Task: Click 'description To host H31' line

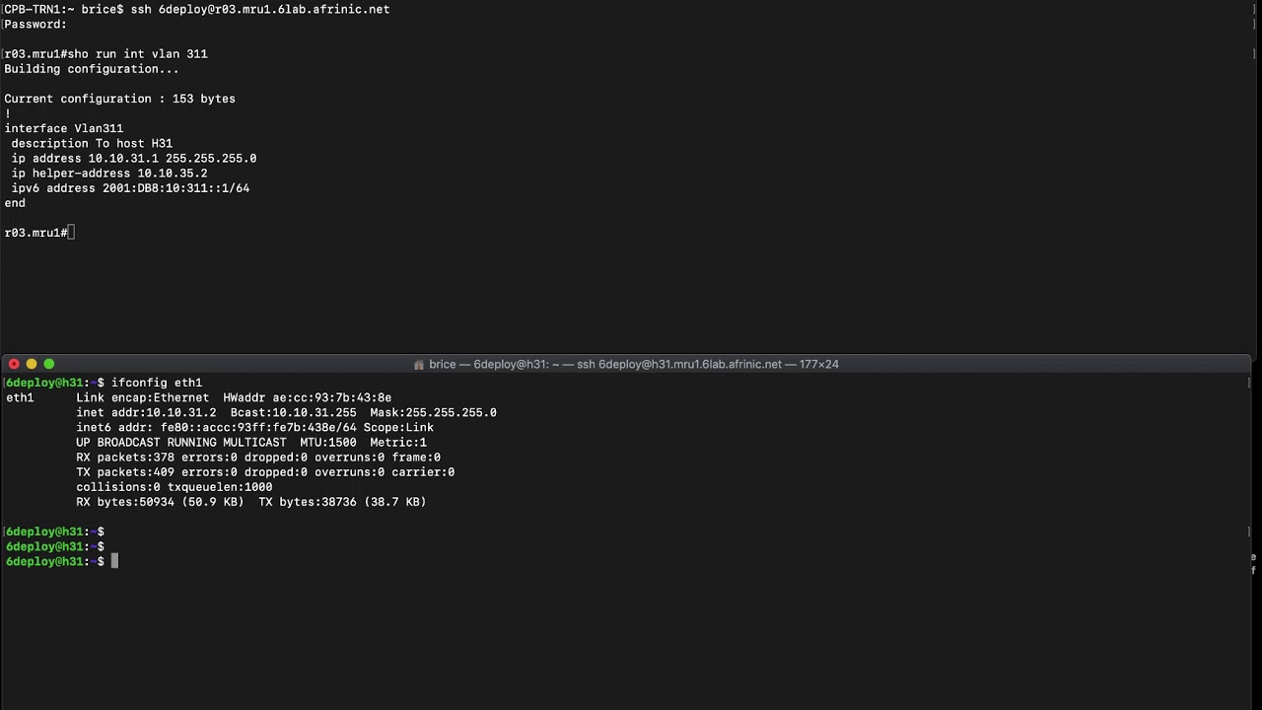Action: [x=92, y=143]
